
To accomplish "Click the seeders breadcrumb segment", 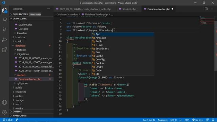I will pyautogui.click(x=74, y=14).
